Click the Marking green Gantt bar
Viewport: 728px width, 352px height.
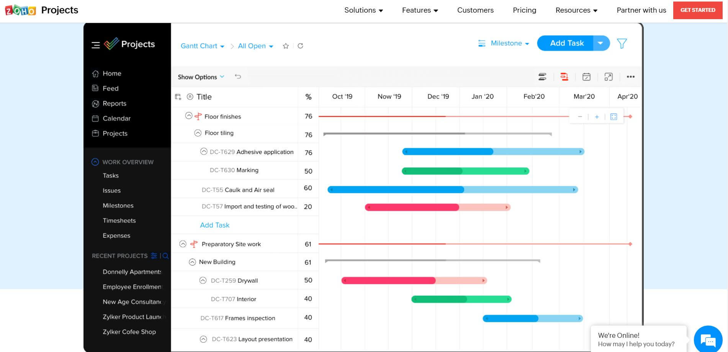point(465,171)
